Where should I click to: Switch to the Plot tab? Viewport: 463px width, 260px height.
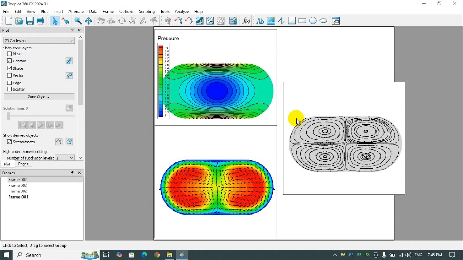tap(7, 164)
